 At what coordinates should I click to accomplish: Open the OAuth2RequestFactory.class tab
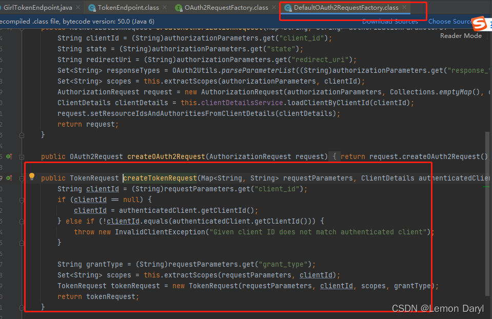pyautogui.click(x=226, y=8)
